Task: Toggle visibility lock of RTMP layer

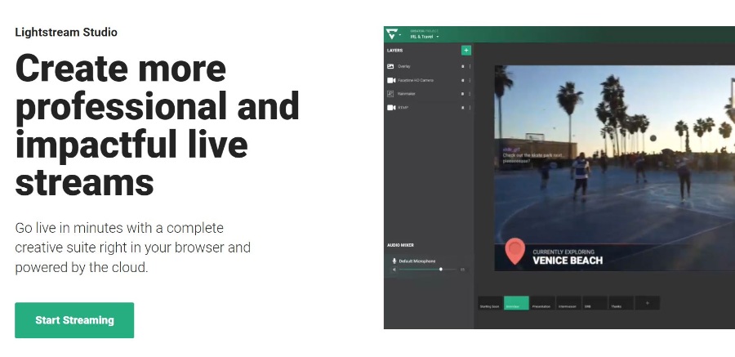Action: (463, 108)
